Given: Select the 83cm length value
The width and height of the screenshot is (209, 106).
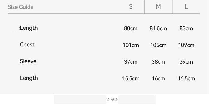Looking at the screenshot, I should click(x=186, y=28).
